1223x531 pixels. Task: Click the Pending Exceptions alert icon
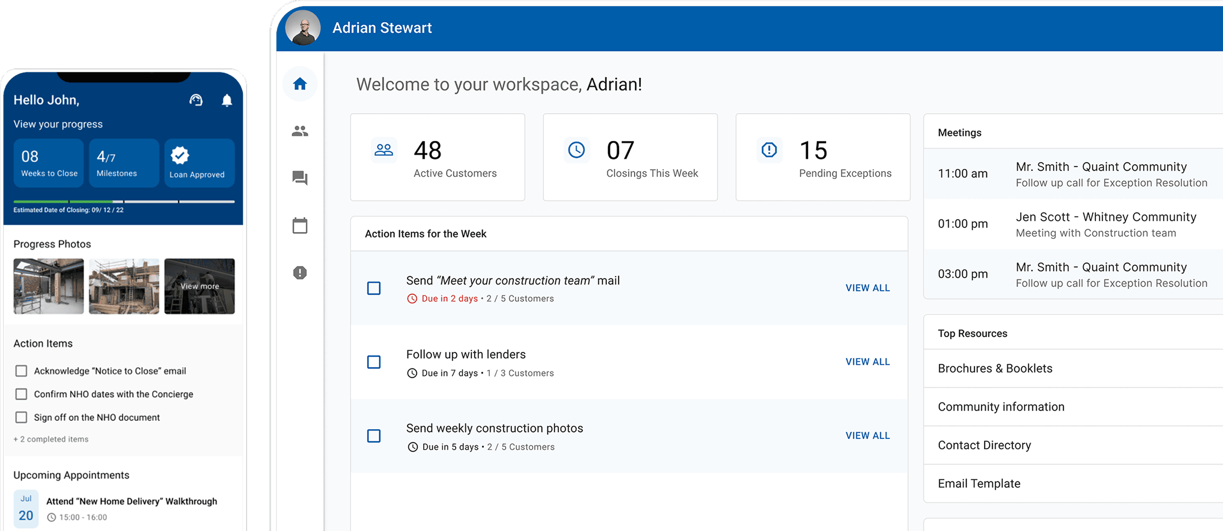(769, 150)
